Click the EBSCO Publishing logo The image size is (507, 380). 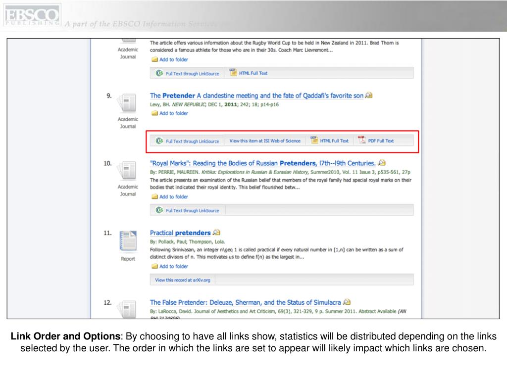(31, 15)
